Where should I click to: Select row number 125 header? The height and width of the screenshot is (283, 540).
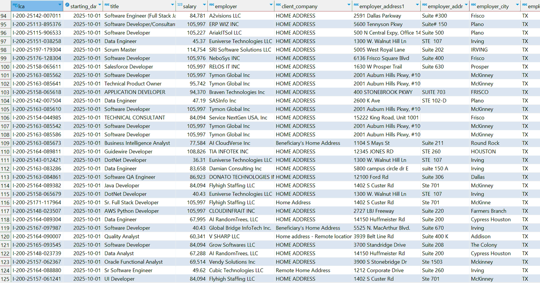pyautogui.click(x=6, y=279)
